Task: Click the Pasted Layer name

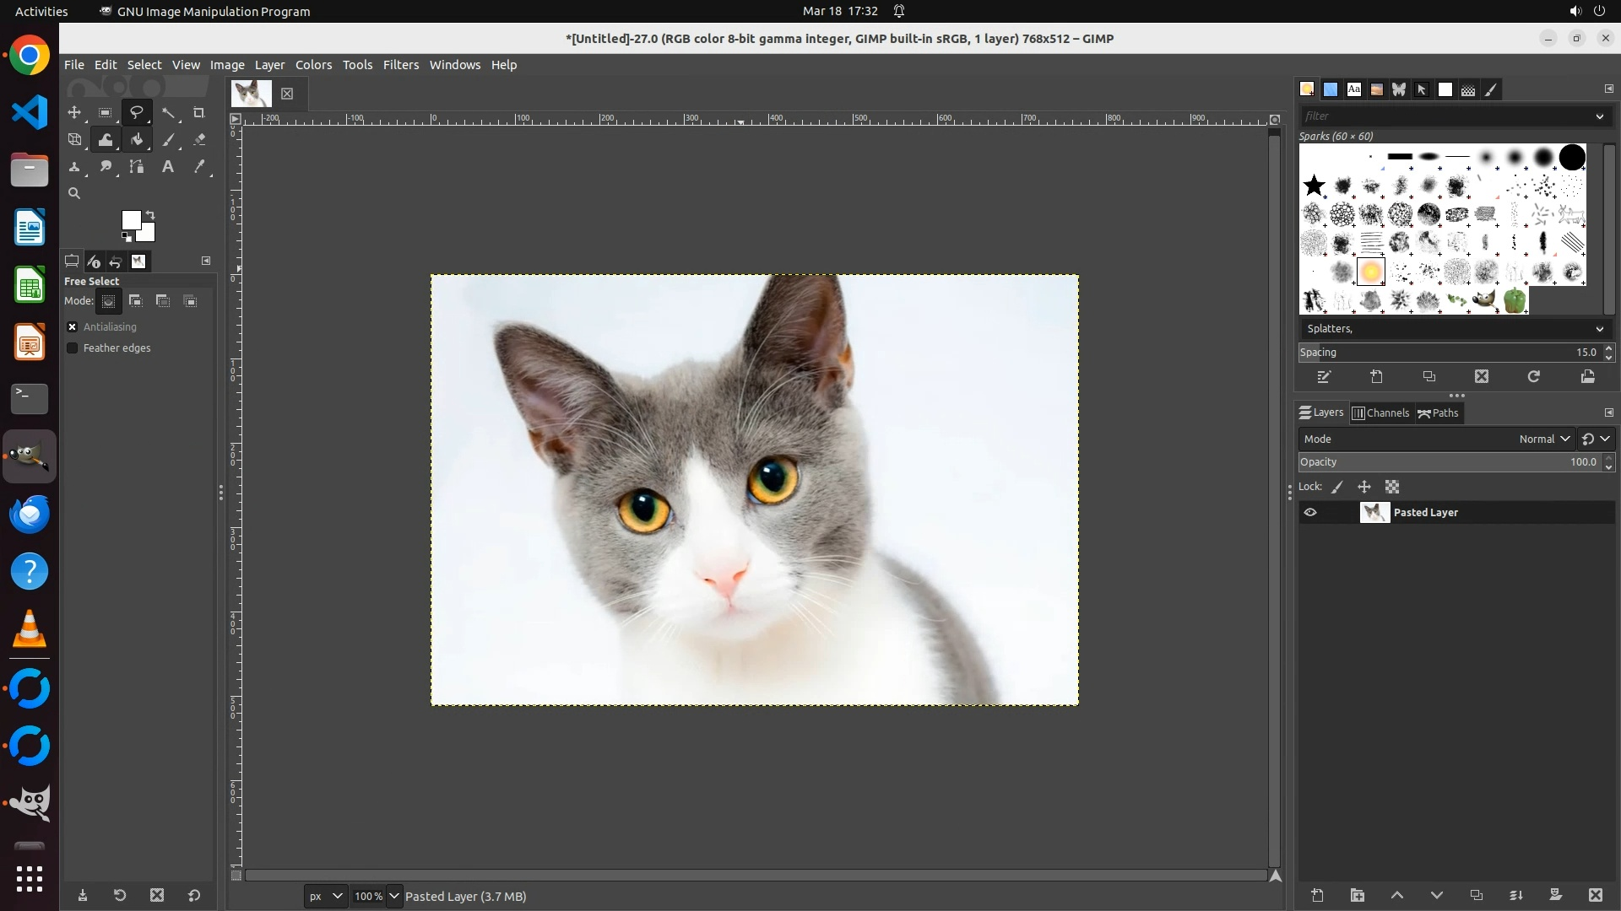Action: [x=1425, y=513]
